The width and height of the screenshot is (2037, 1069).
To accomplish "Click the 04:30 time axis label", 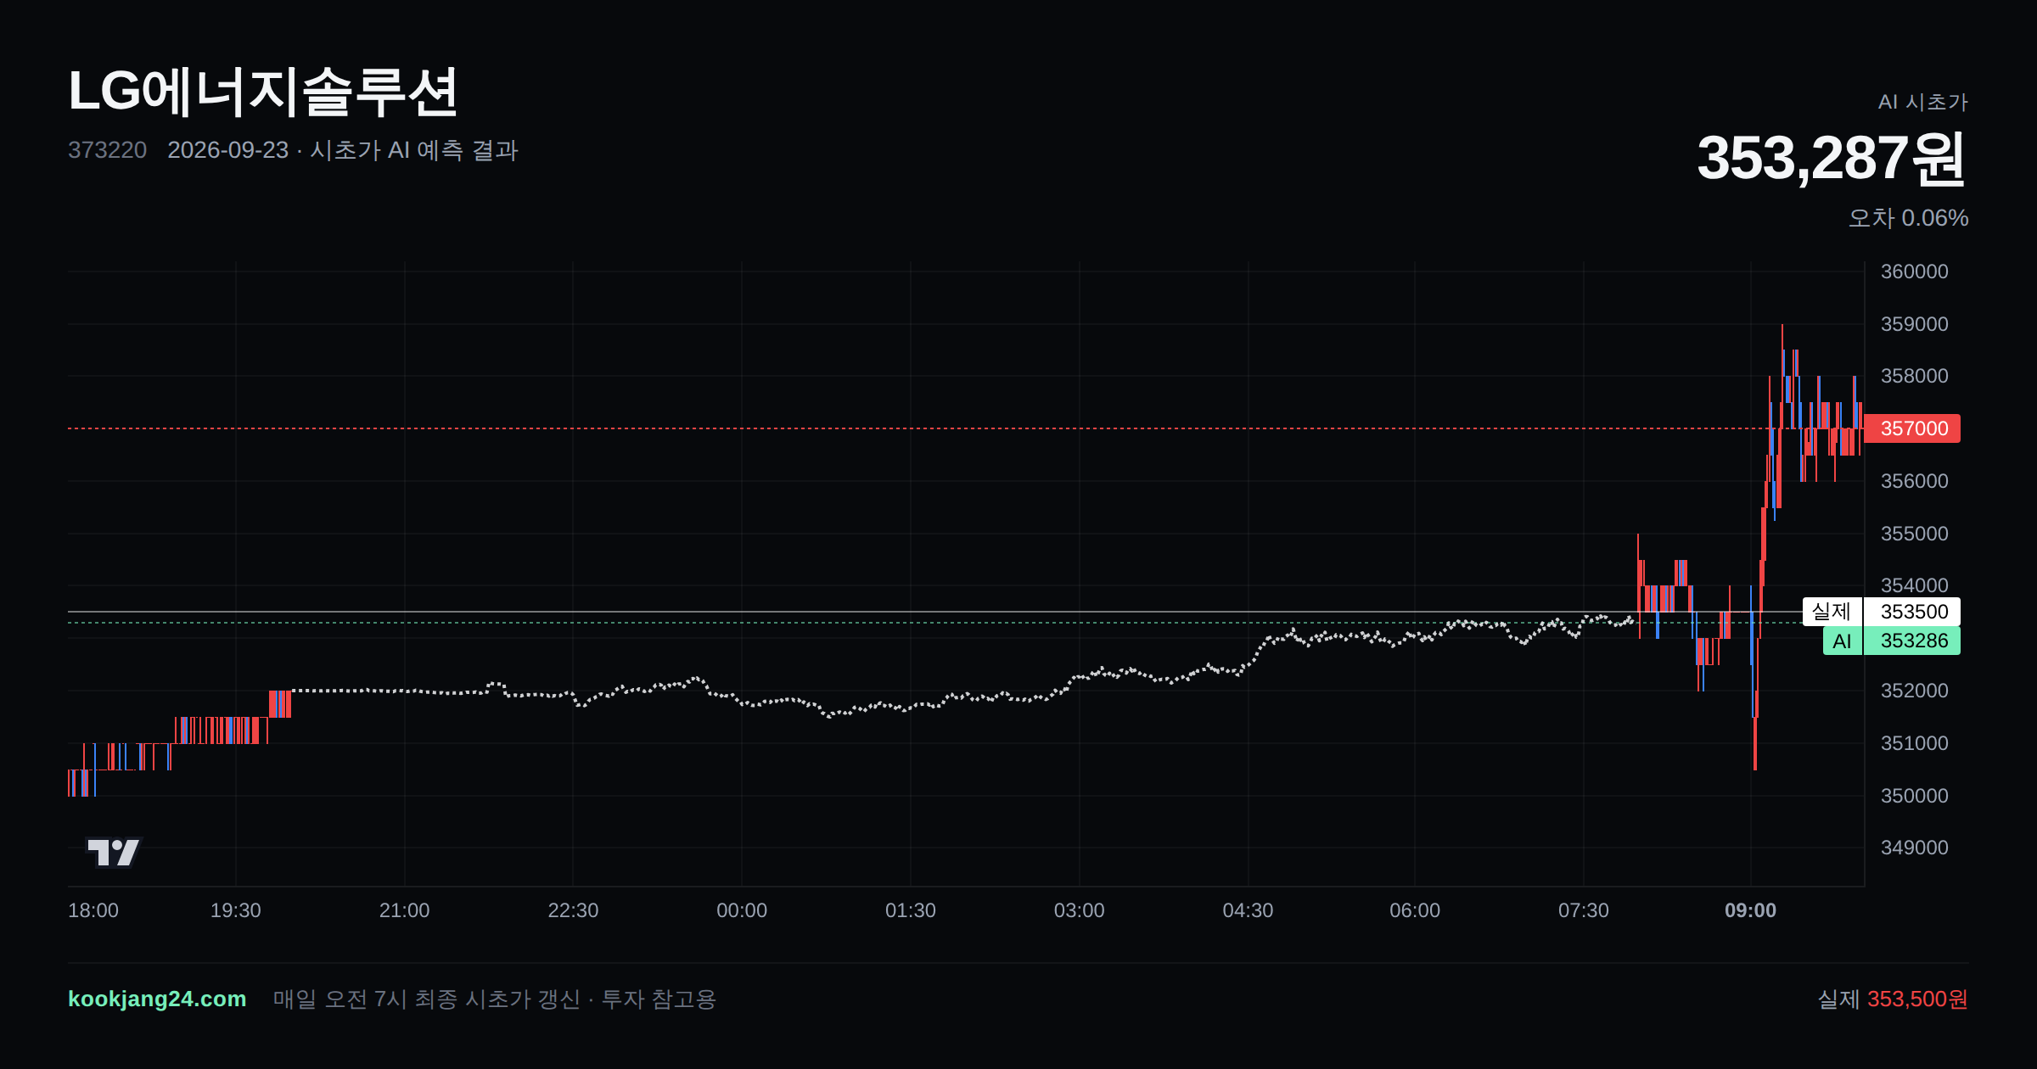I will pyautogui.click(x=1248, y=910).
